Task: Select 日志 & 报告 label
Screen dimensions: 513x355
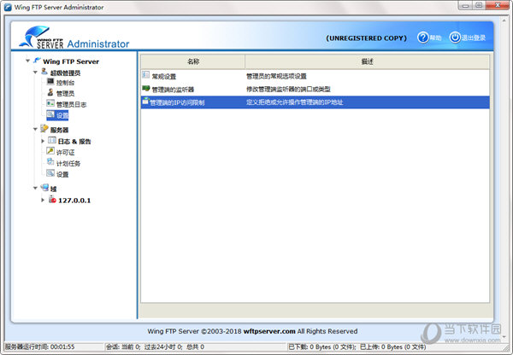Action: click(x=74, y=142)
